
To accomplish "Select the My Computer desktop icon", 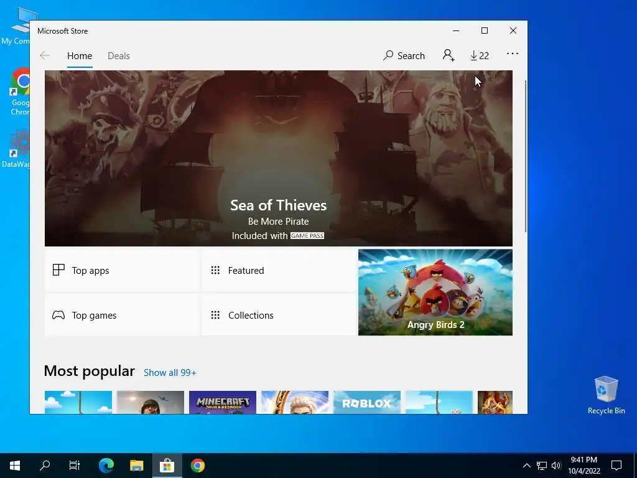I will tap(16, 26).
